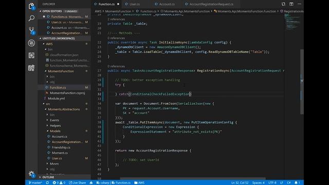Select AccountRegistration file in Open Editors
329x185 pixels.
(64, 33)
